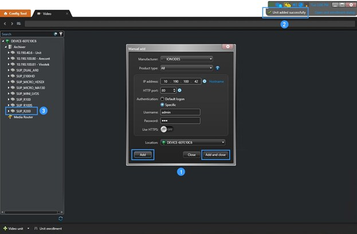The height and width of the screenshot is (234, 357).
Task: Toggle the Use HTTPS switch
Action: (x=167, y=129)
